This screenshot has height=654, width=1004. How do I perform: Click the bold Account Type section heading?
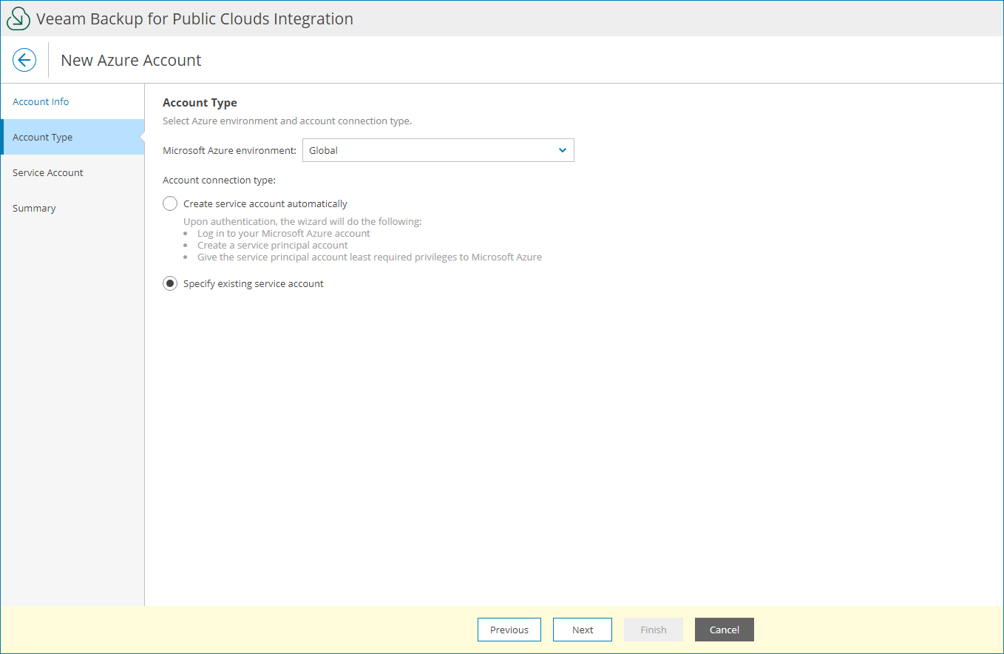click(x=200, y=103)
